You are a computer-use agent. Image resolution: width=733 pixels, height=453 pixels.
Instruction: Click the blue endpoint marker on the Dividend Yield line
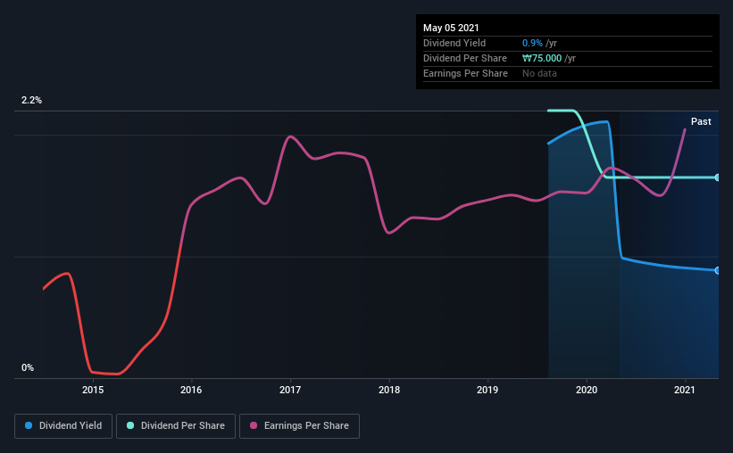(x=717, y=270)
